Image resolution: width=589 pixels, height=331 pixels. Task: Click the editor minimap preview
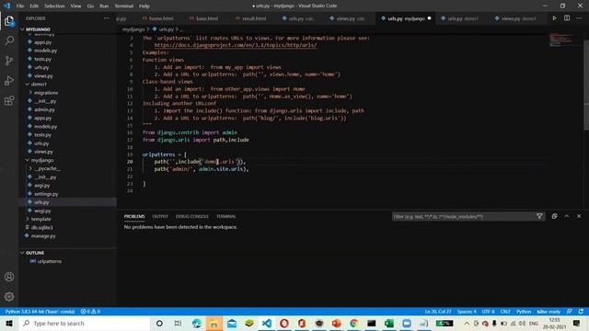tap(561, 40)
